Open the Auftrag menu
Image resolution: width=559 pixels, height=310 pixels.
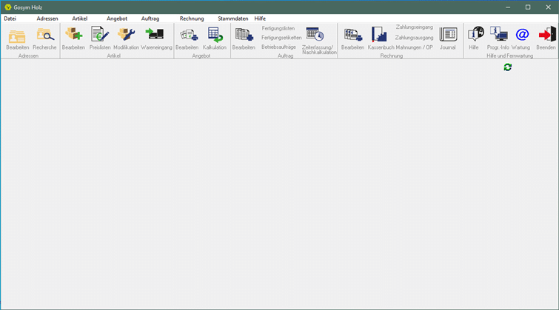150,18
